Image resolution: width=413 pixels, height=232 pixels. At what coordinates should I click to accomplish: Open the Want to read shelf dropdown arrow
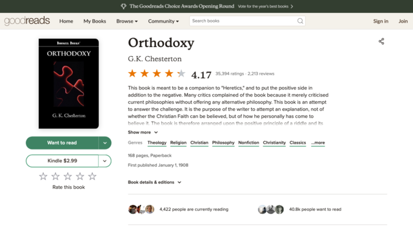coord(105,143)
